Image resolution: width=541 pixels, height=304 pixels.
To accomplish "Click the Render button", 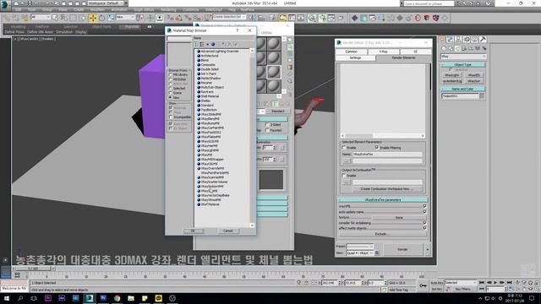I will click(x=402, y=249).
